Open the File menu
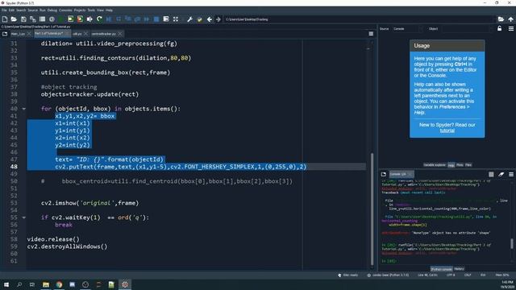Screen dimensions: 516x290 pyautogui.click(x=4, y=10)
